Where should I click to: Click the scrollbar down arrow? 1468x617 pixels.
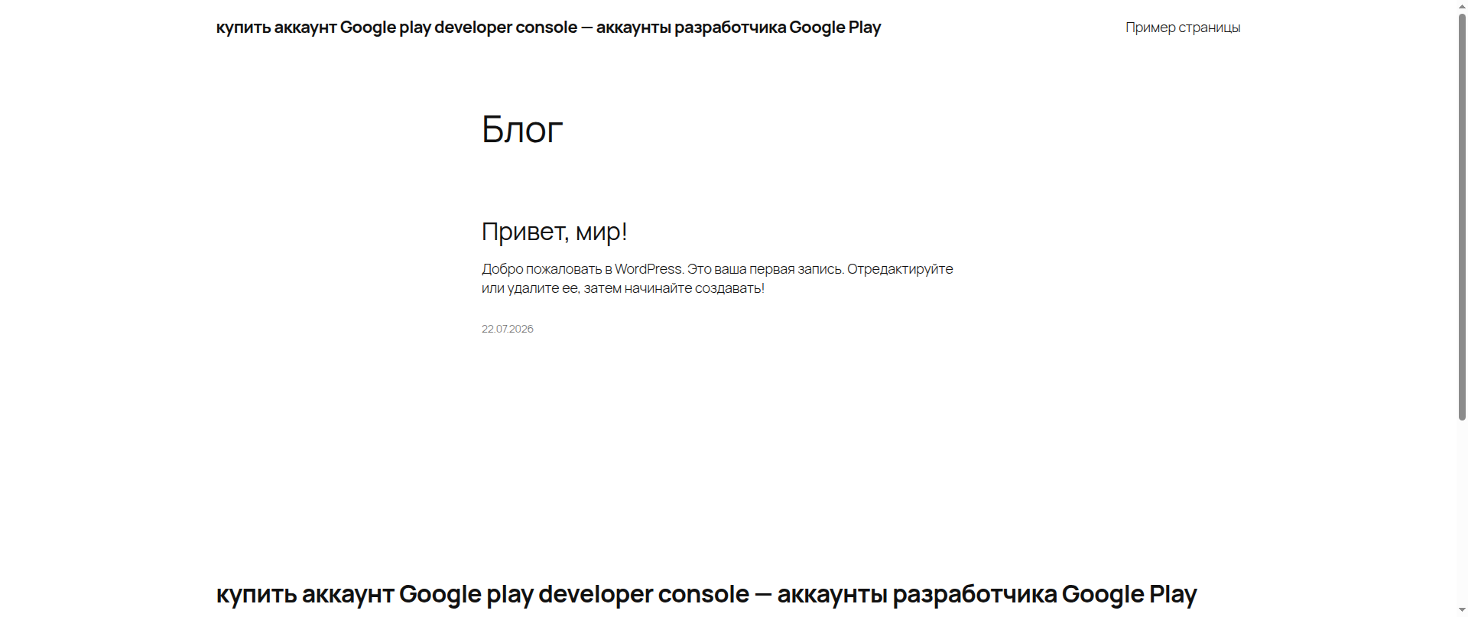1462,611
